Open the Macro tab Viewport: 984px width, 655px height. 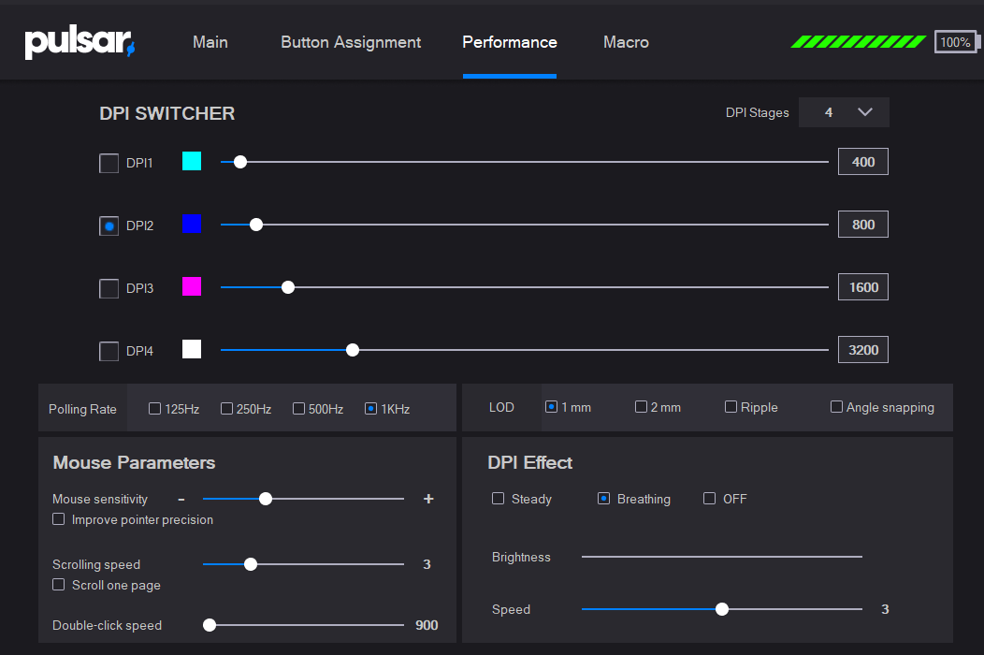point(626,42)
